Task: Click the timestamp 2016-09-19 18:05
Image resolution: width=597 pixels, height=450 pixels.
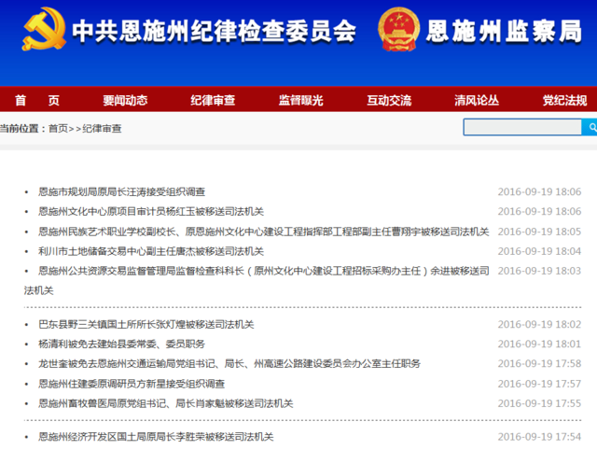Action: point(539,232)
